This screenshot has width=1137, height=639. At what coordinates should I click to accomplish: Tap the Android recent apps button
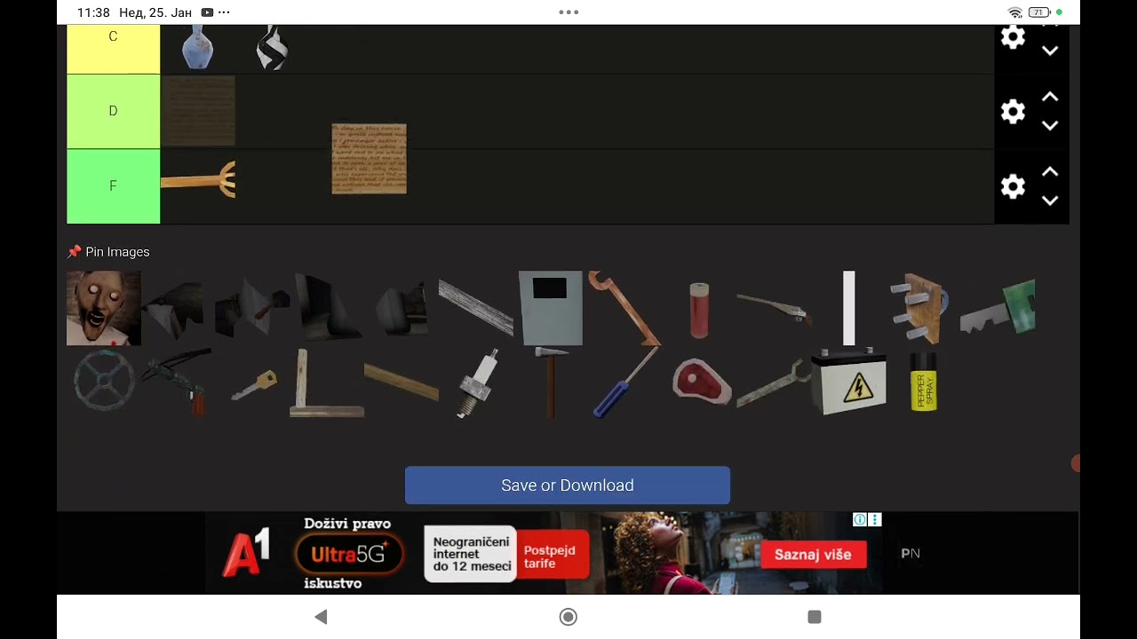point(815,617)
